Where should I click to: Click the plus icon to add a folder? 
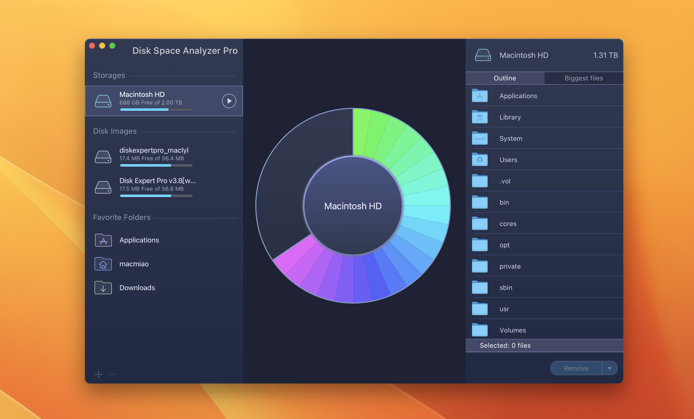coord(99,374)
